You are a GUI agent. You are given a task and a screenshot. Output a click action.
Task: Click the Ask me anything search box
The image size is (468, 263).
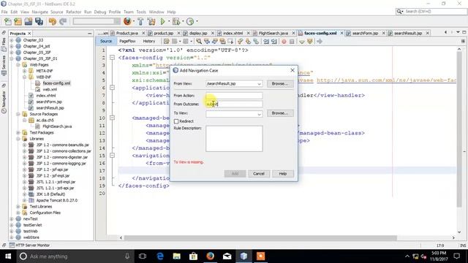point(74,256)
